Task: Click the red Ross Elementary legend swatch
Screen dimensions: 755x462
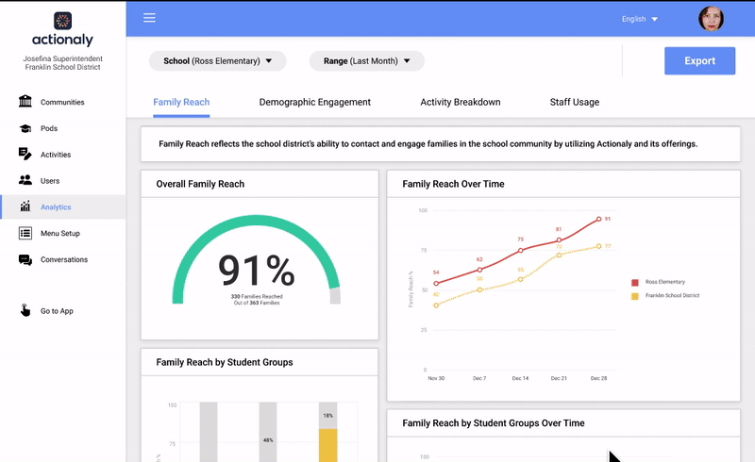Action: 634,283
